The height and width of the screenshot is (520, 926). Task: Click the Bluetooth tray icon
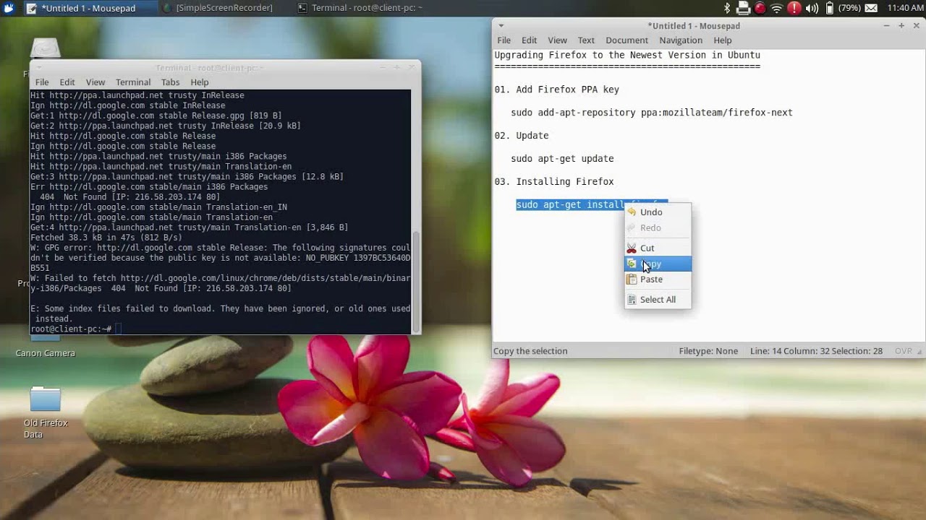728,8
